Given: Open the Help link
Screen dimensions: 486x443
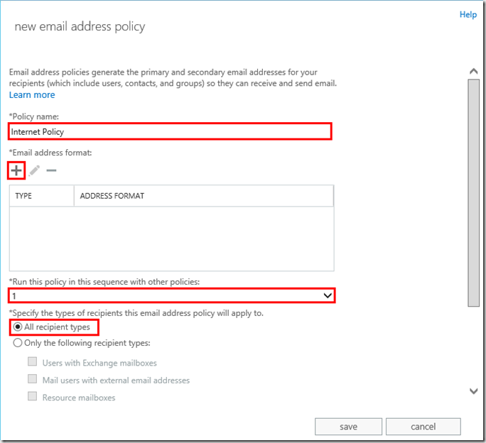Looking at the screenshot, I should pyautogui.click(x=468, y=14).
